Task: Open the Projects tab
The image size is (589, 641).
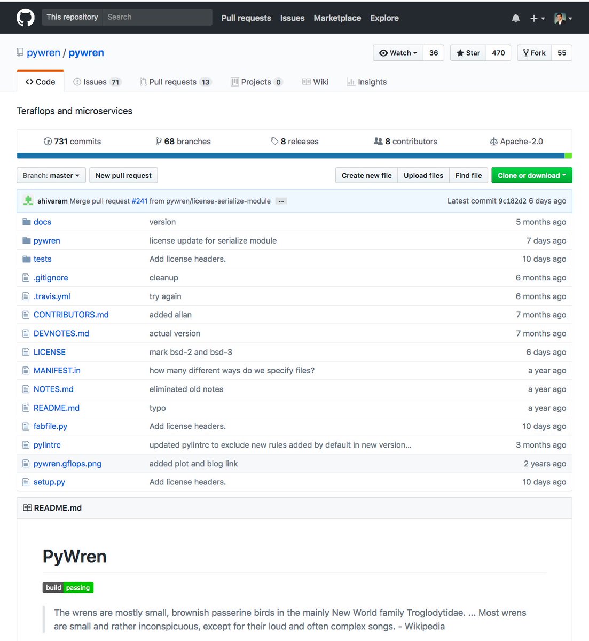Action: [257, 82]
